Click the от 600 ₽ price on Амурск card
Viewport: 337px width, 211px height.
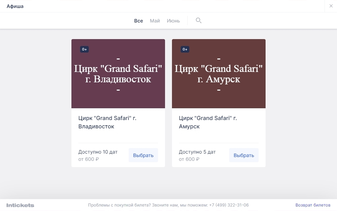(x=189, y=159)
